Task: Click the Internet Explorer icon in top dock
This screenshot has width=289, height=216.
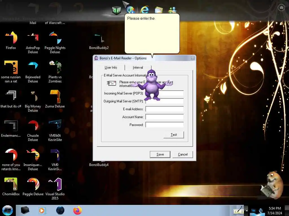Action: [144, 9]
